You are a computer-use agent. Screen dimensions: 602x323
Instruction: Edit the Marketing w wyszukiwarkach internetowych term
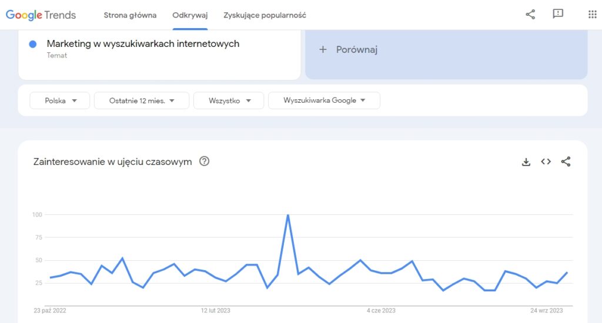tap(143, 43)
